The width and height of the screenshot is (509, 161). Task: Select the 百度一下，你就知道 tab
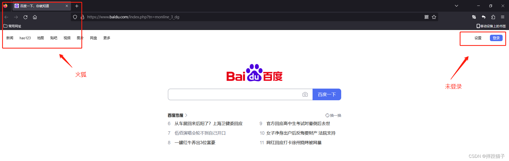point(41,6)
